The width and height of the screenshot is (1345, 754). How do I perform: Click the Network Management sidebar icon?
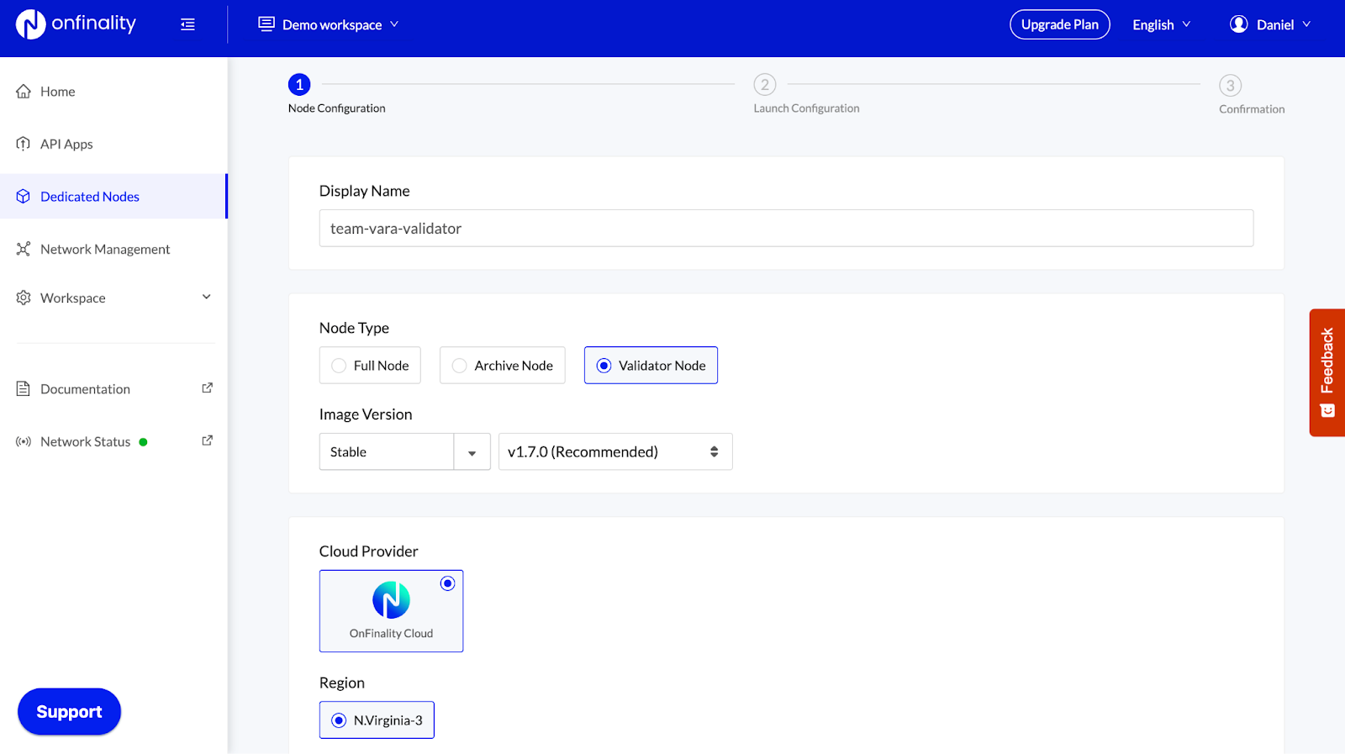click(x=24, y=249)
